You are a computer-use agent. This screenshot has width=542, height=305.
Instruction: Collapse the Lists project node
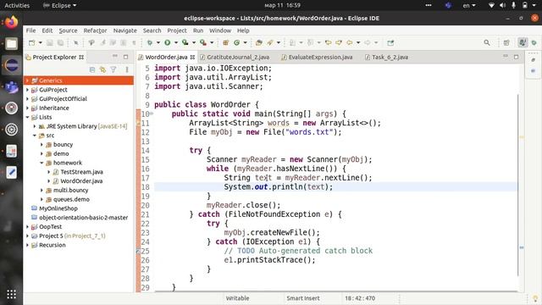tap(28, 117)
